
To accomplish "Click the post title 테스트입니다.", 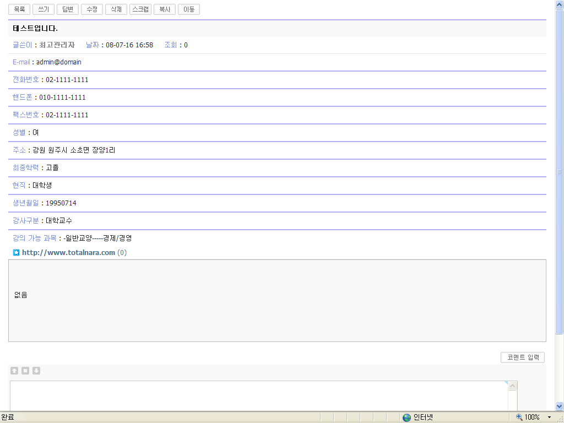I will coord(35,29).
